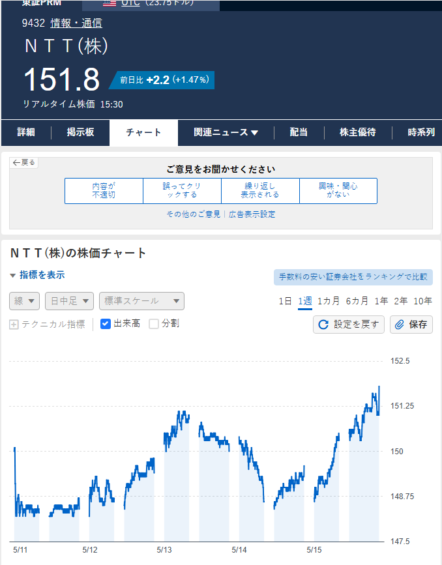Select the 10年 range
442x565 pixels.
point(422,301)
